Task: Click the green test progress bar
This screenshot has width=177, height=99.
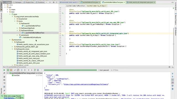Action: pos(70,70)
